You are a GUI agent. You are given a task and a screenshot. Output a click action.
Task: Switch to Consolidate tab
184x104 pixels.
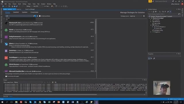[x=34, y=12]
